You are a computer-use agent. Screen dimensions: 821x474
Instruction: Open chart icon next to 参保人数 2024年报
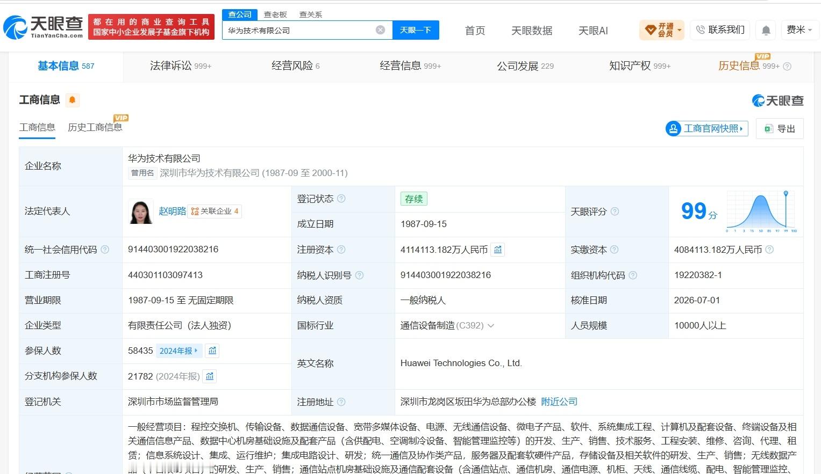coord(212,351)
